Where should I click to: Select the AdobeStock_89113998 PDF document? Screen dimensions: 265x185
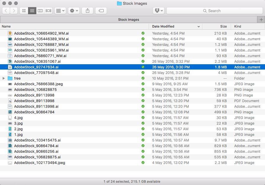click(34, 101)
